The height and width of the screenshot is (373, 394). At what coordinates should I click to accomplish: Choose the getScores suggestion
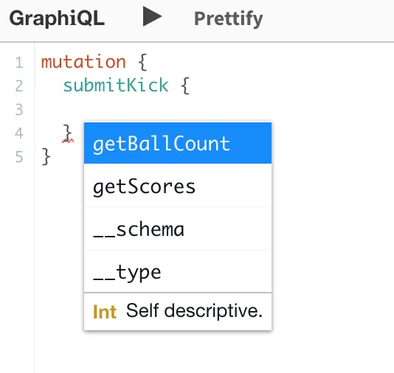point(178,186)
